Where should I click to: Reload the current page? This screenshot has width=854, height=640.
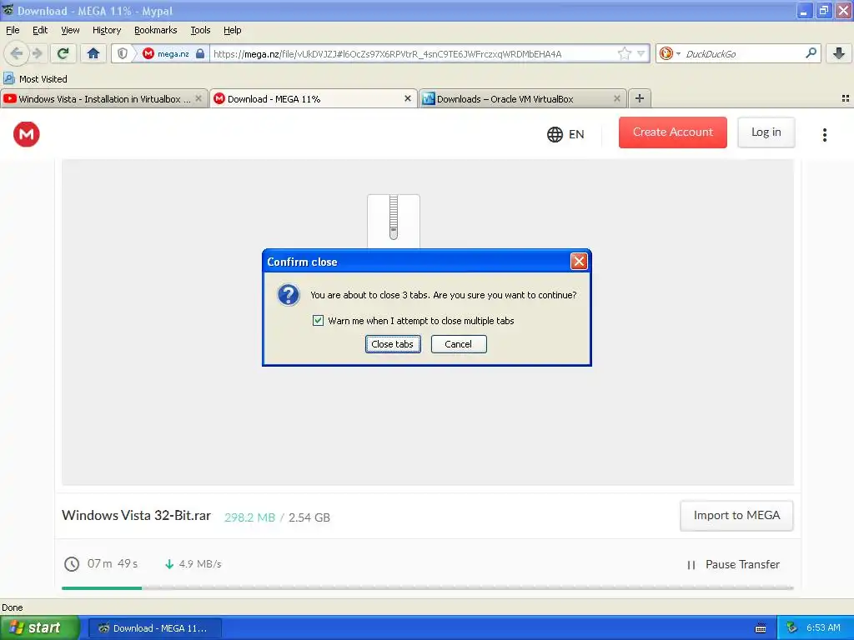point(63,53)
